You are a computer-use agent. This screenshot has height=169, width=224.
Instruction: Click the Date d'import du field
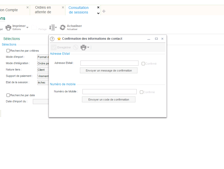tap(41, 102)
